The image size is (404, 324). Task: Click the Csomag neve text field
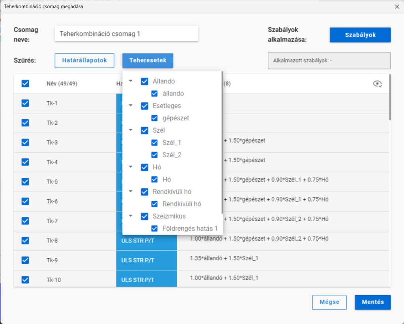click(x=126, y=34)
